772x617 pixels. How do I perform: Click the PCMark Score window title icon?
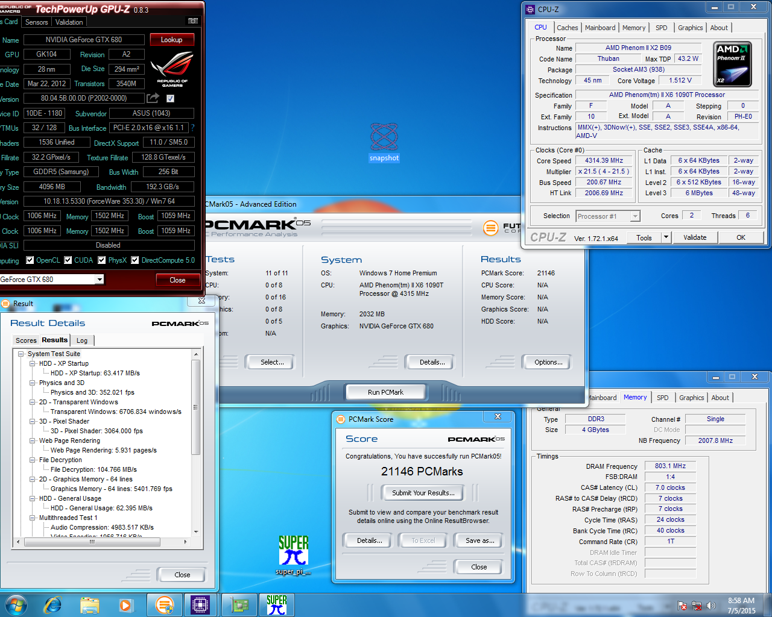tap(341, 419)
